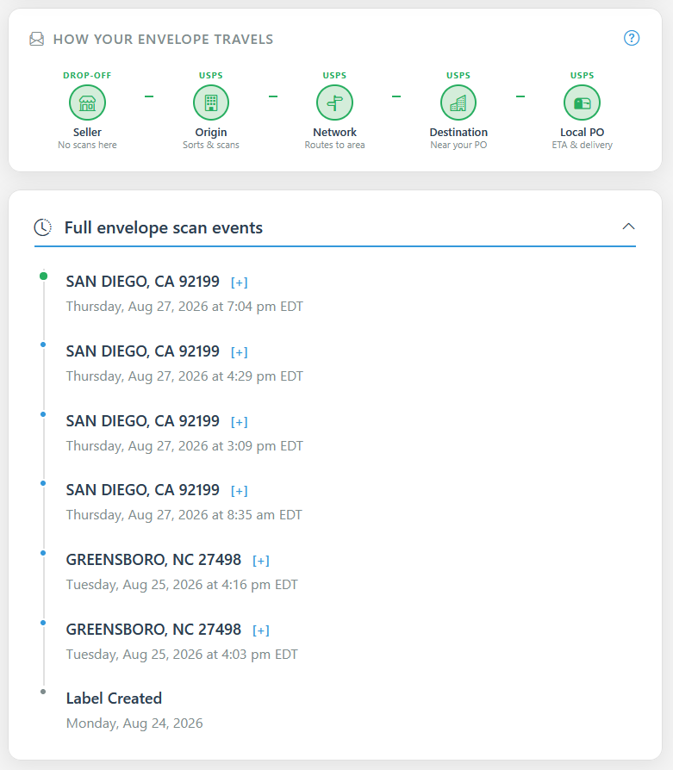Click the Network signpost icon
Screen dimensions: 673x770
(334, 102)
